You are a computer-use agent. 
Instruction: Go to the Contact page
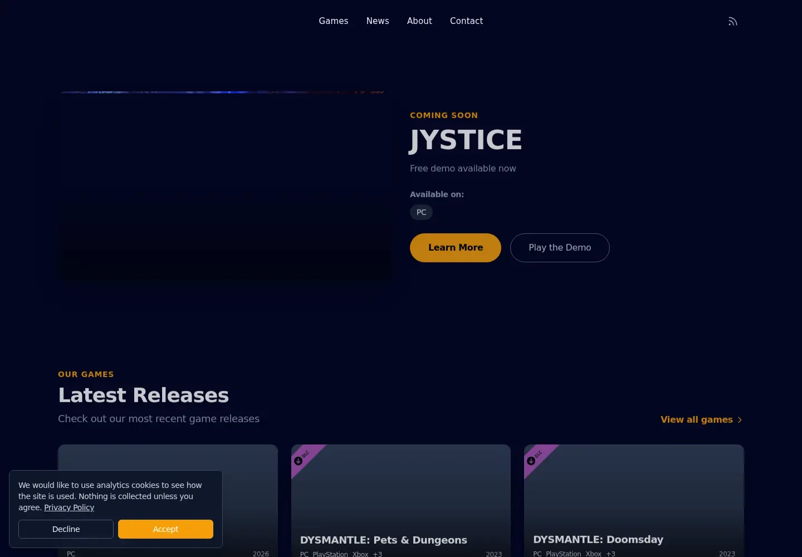pos(466,21)
